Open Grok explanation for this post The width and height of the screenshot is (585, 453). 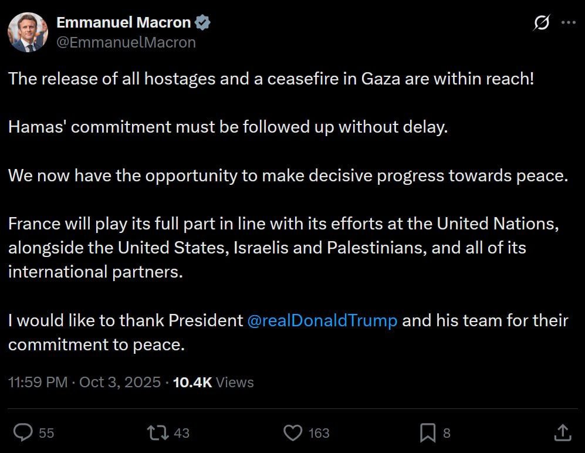[x=540, y=23]
